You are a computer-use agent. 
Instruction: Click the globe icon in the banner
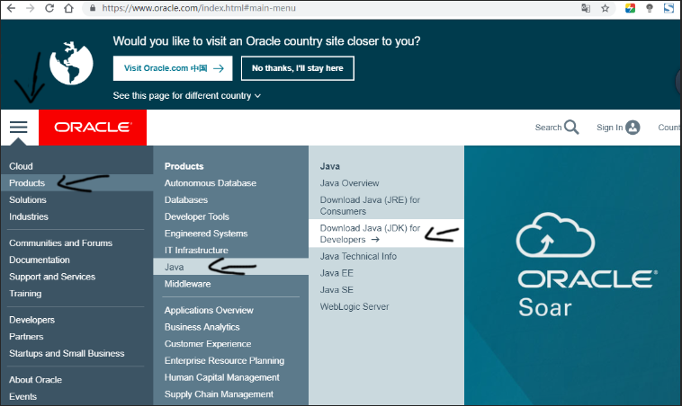(71, 63)
